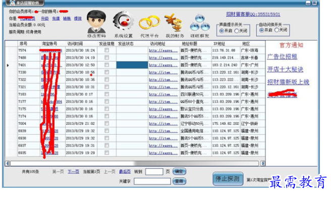
Task: Go to 下一页 page link
Action: pyautogui.click(x=73, y=172)
